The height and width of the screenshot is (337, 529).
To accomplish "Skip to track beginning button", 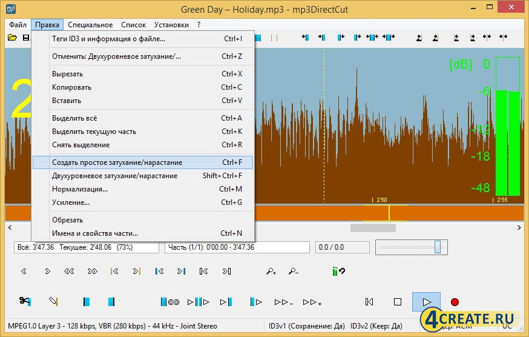I will pos(369,302).
